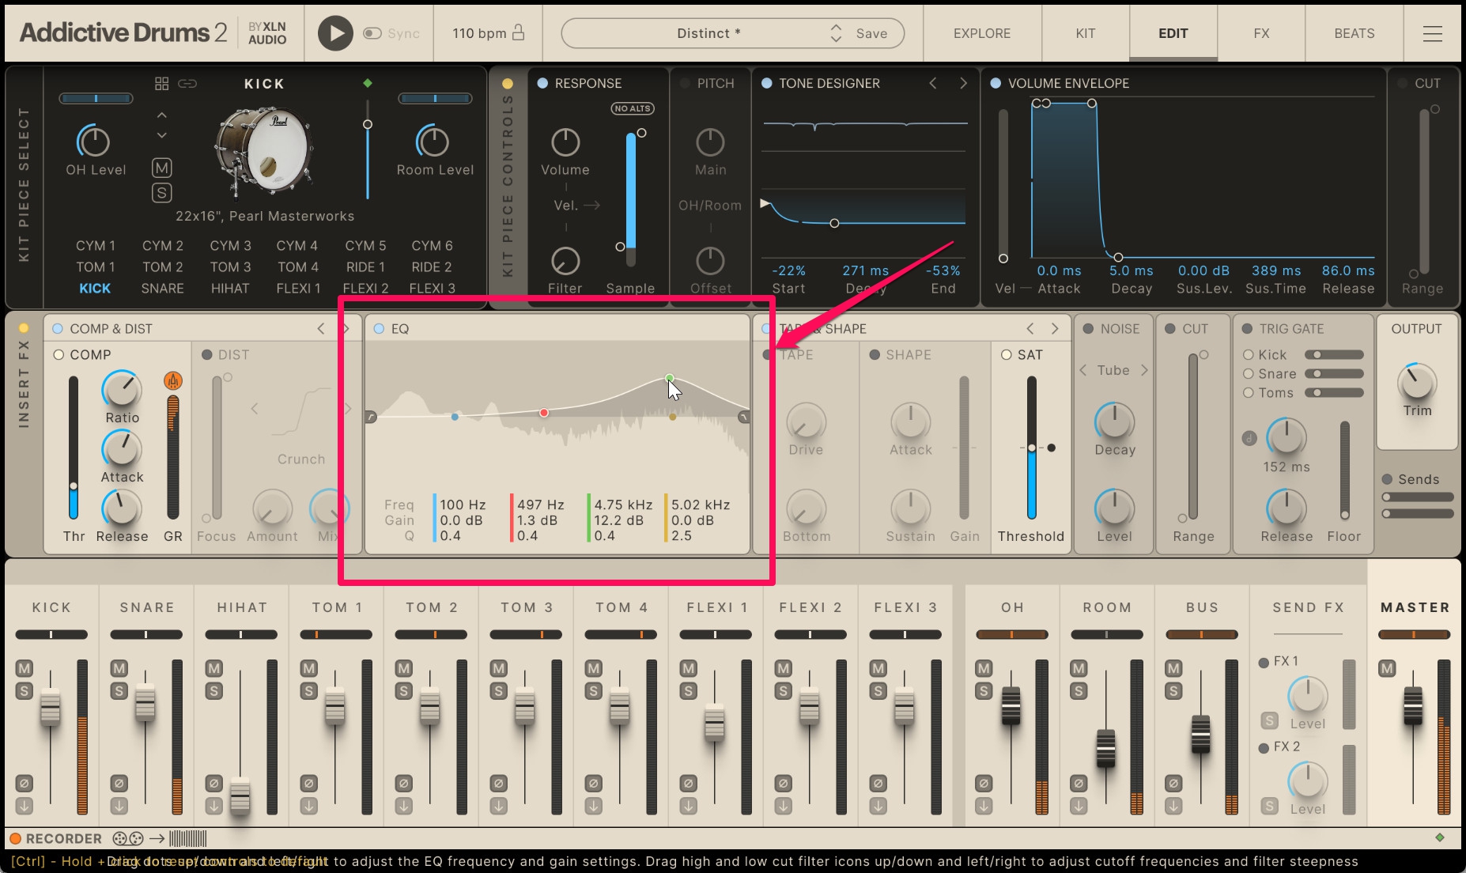Open the BEATS tab
Screen dimensions: 1466x873
1355,33
